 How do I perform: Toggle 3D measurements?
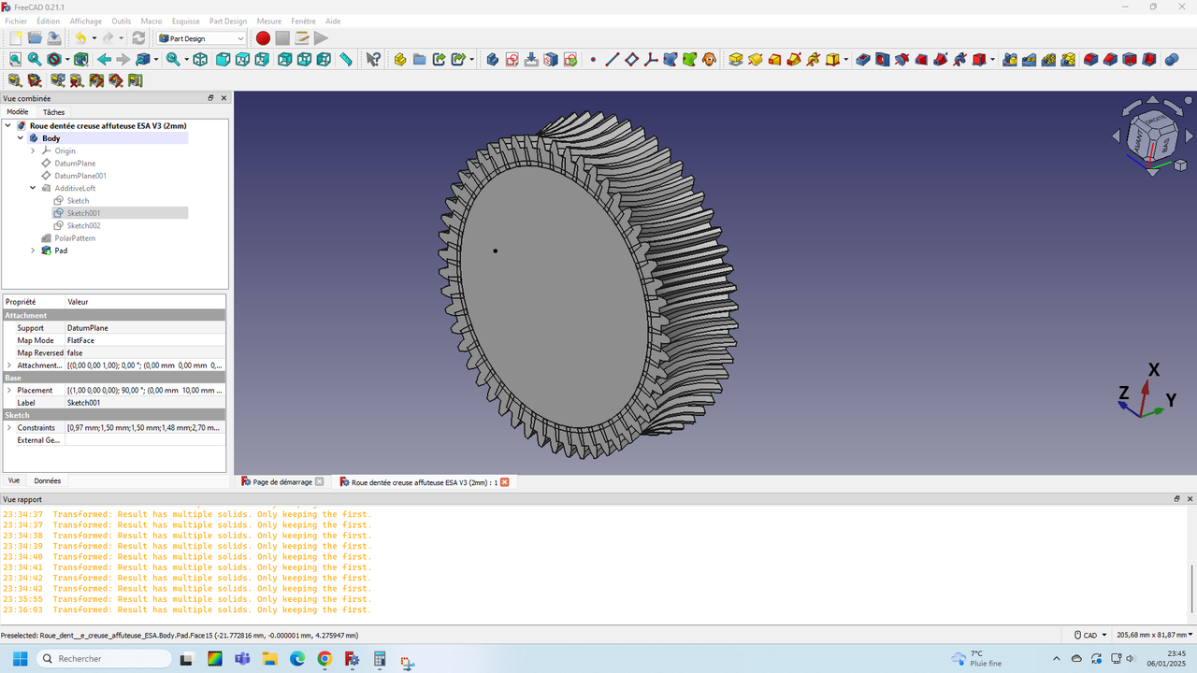(116, 81)
